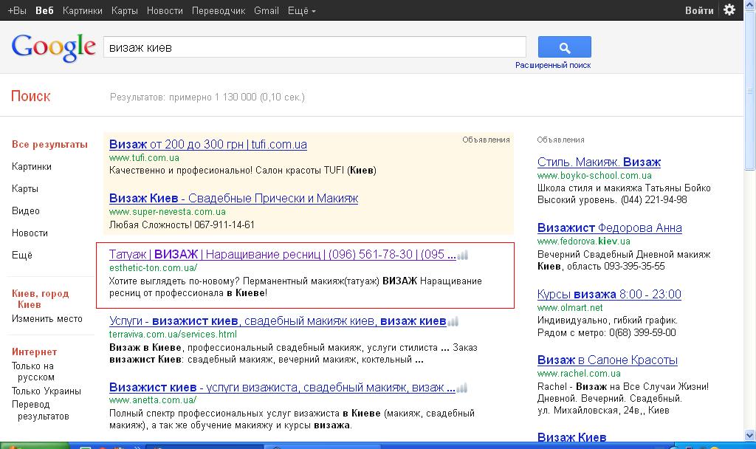Open right ad Стиль. Макияж. Визаж
Viewport: 756px width, 449px height.
[x=599, y=162]
